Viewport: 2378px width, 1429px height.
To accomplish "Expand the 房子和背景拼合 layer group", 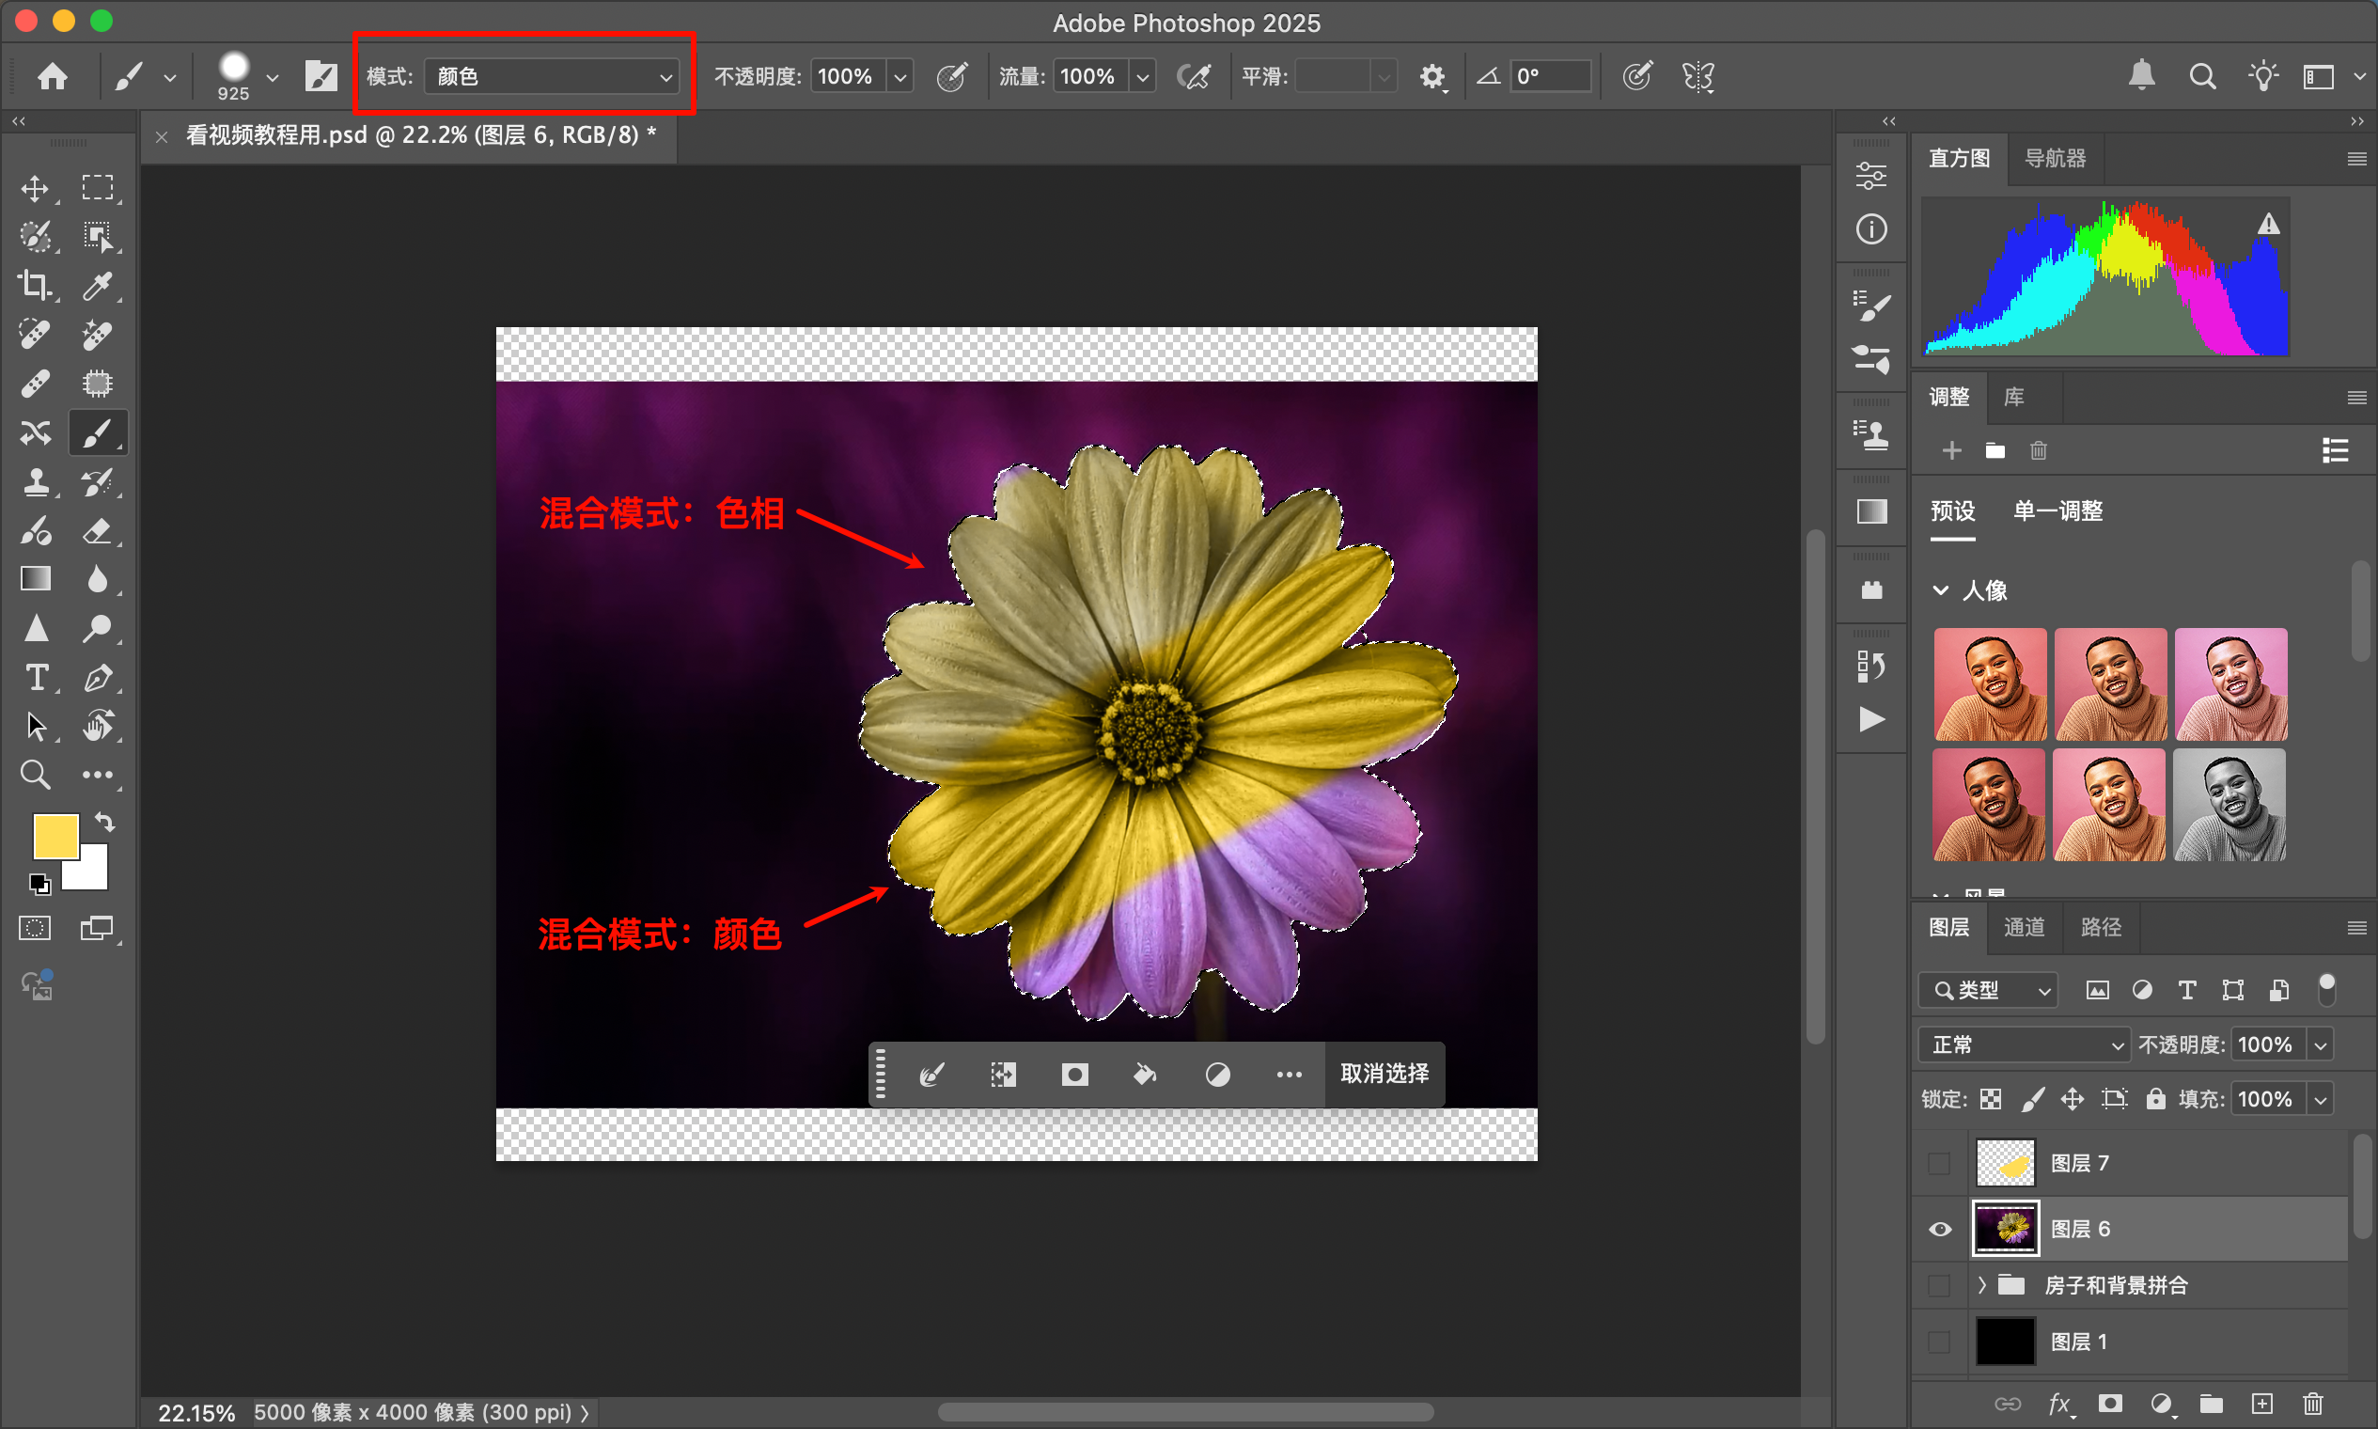I will point(1981,1284).
